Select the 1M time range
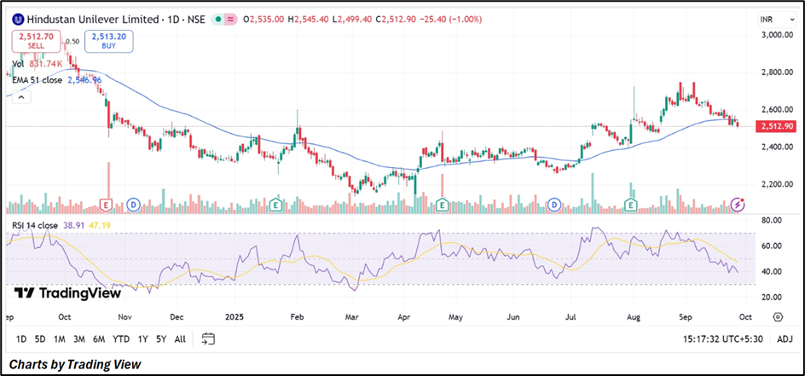The image size is (805, 376). [60, 338]
